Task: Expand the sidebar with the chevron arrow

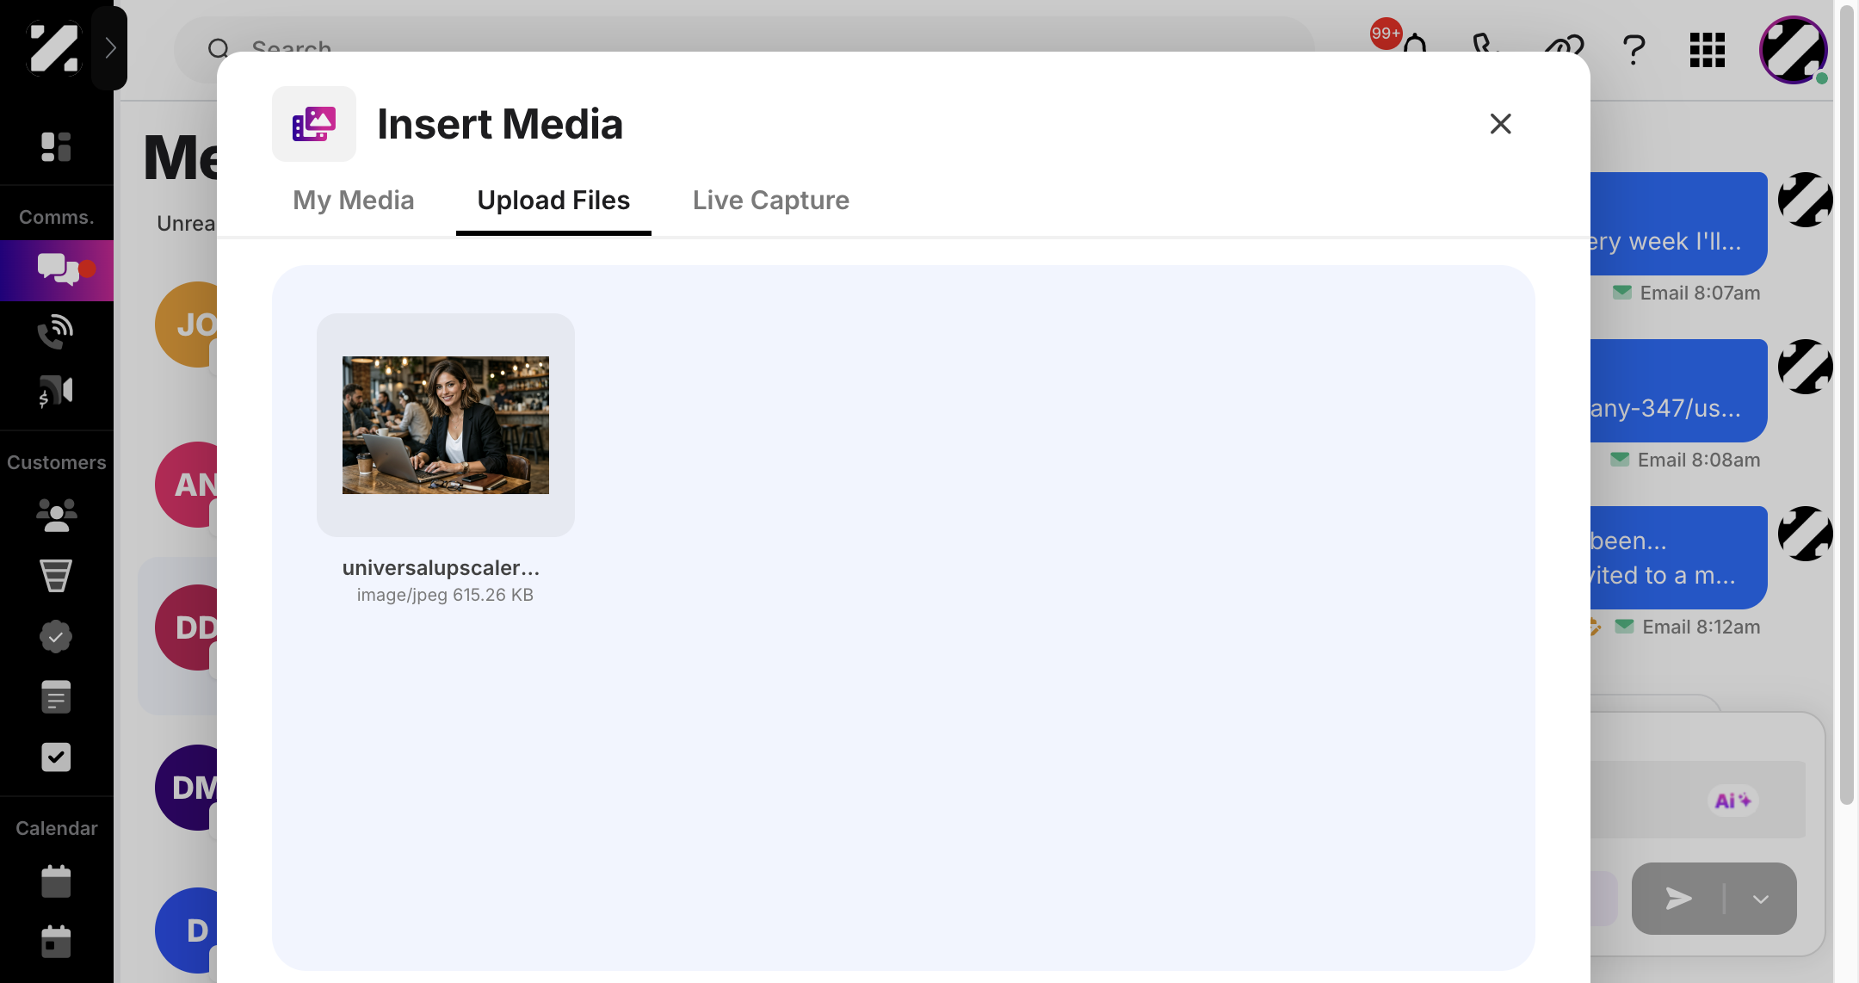Action: pos(109,48)
